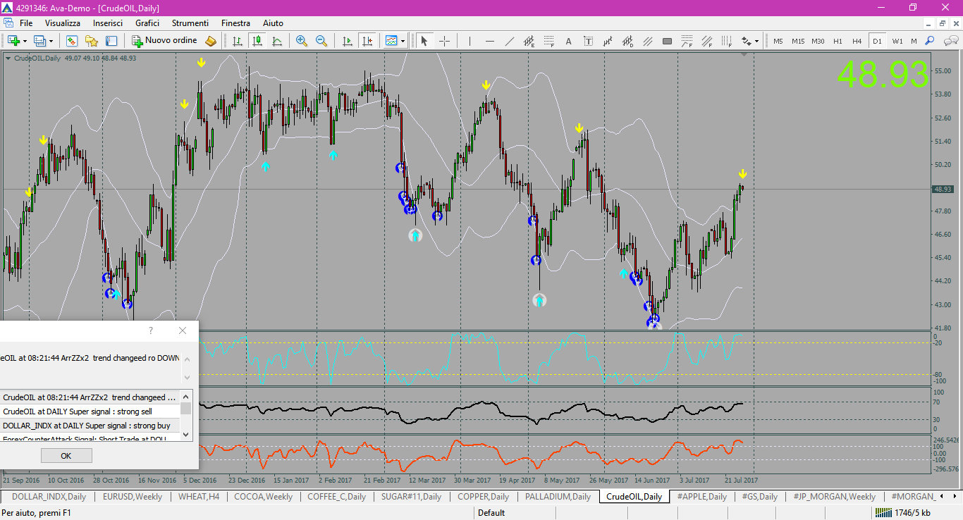
Task: Open the Inserisci menu
Action: [x=108, y=23]
